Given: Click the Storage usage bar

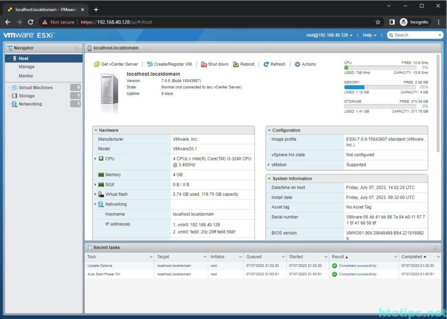Looking at the screenshot, I should coord(380,106).
